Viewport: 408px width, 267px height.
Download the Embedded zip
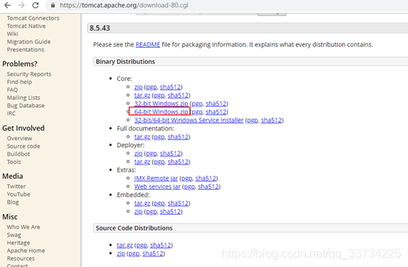coord(138,212)
